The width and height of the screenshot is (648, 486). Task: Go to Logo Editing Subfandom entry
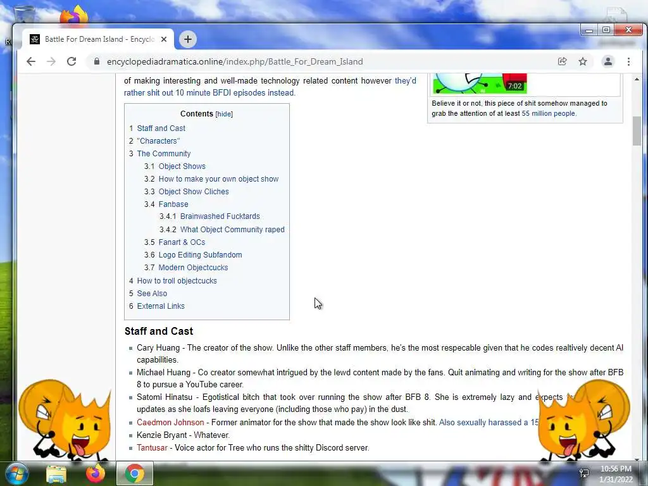point(201,255)
